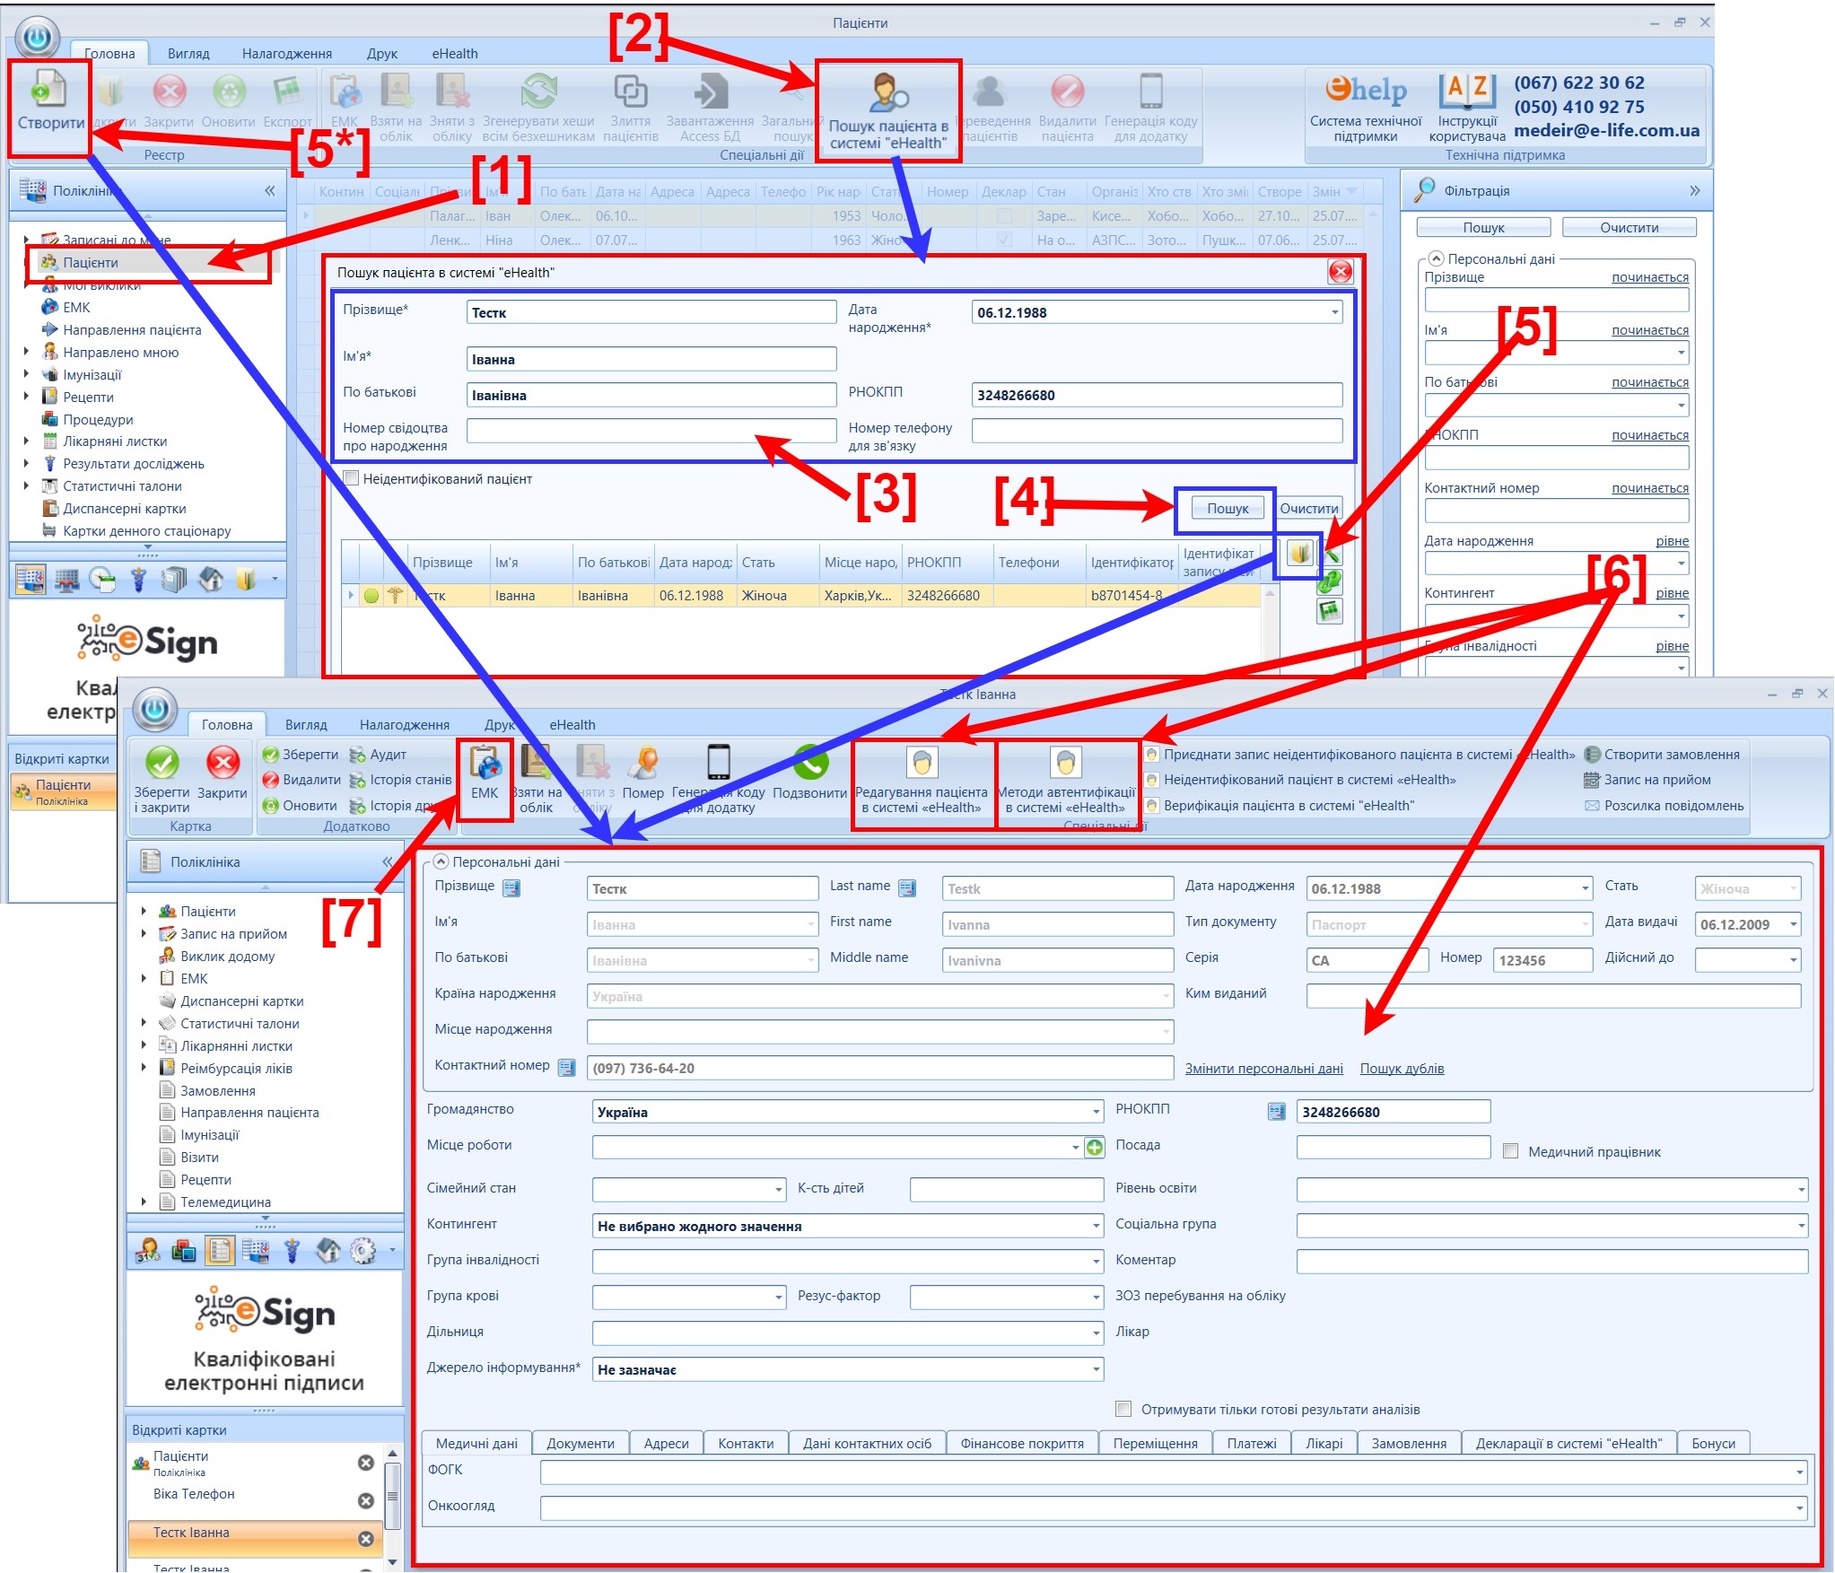The width and height of the screenshot is (1835, 1573).
Task: Click the Злиття пацієнтів ribbon icon
Action: pos(631,109)
